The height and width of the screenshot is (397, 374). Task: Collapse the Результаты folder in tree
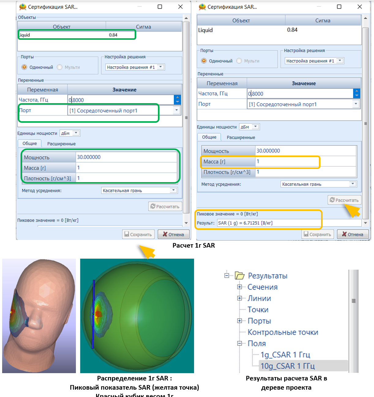[x=226, y=275]
